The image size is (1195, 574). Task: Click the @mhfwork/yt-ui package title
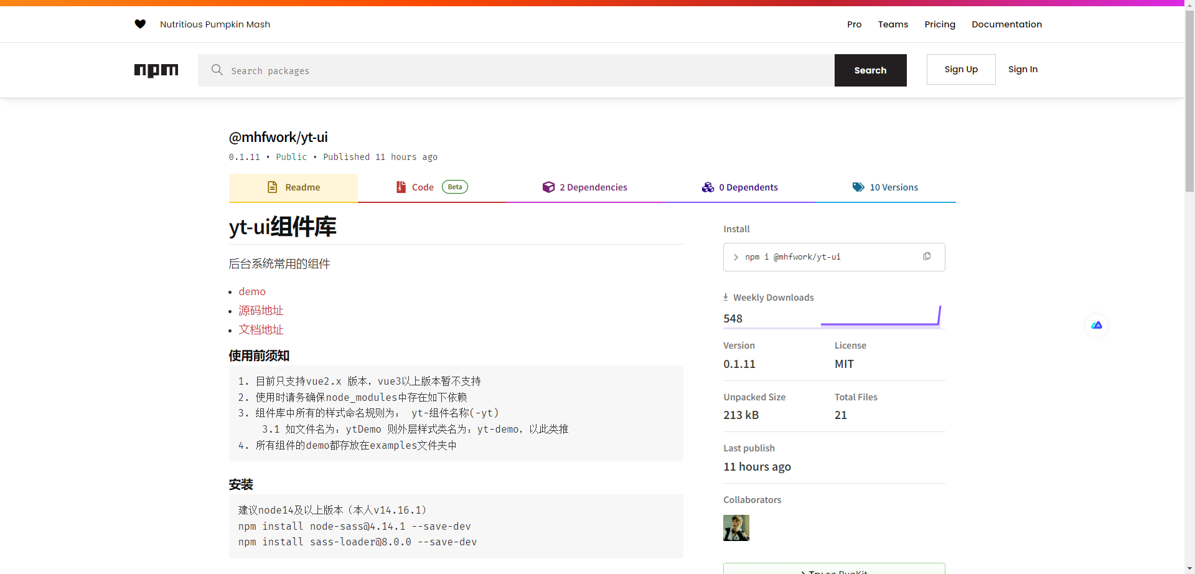tap(278, 137)
